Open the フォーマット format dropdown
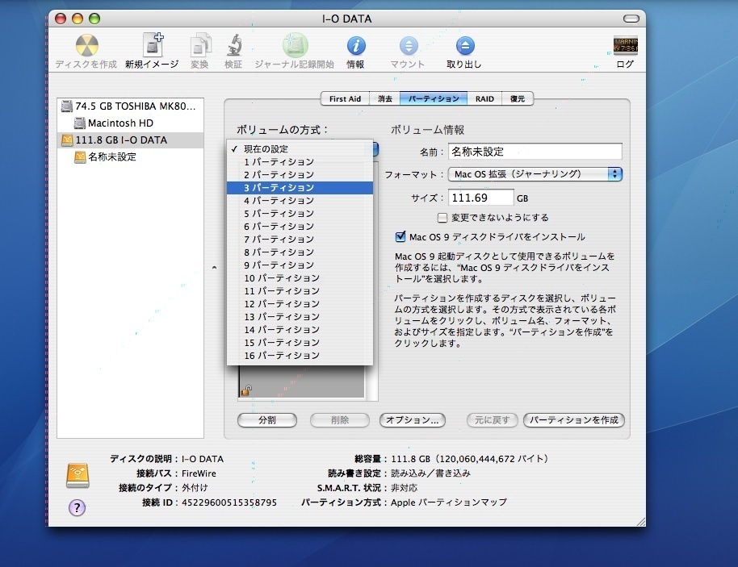Screen dimensions: 738x567 (x=535, y=174)
